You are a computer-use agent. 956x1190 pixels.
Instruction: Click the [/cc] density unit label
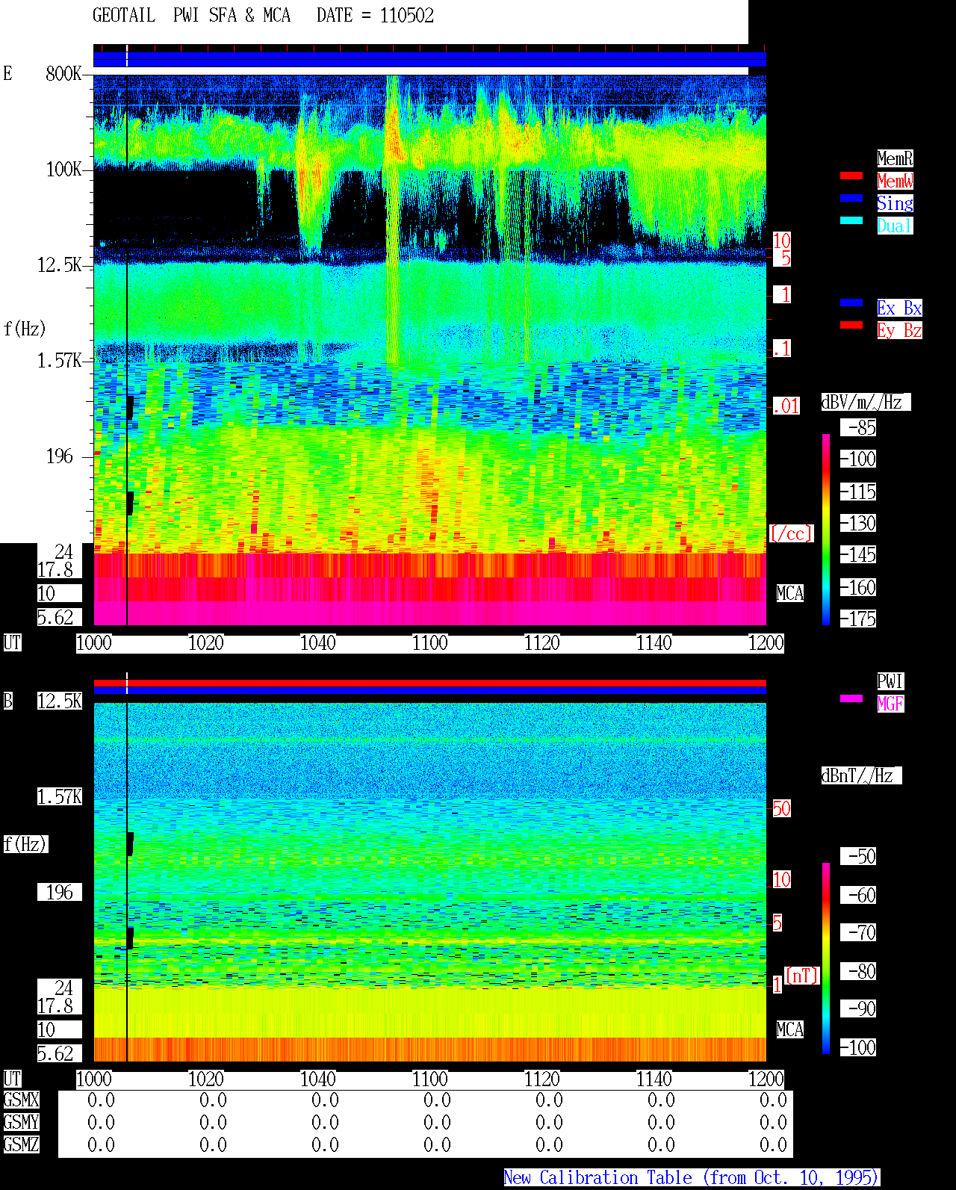(791, 533)
